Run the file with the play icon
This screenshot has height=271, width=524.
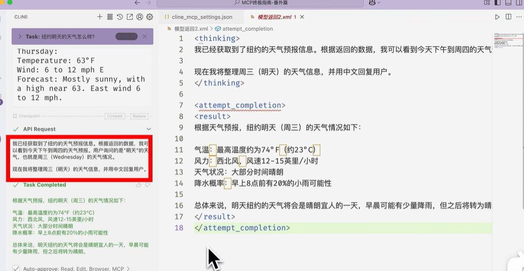tap(497, 16)
